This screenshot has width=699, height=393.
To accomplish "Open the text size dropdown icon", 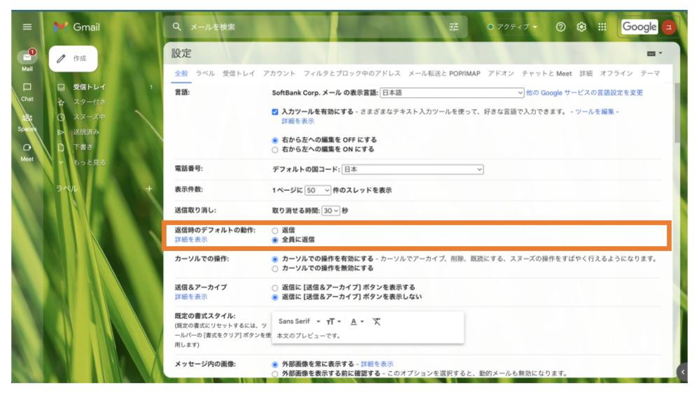I will 334,322.
